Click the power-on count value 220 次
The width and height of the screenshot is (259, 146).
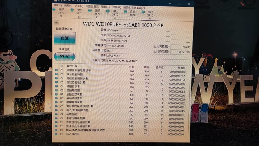181,47
